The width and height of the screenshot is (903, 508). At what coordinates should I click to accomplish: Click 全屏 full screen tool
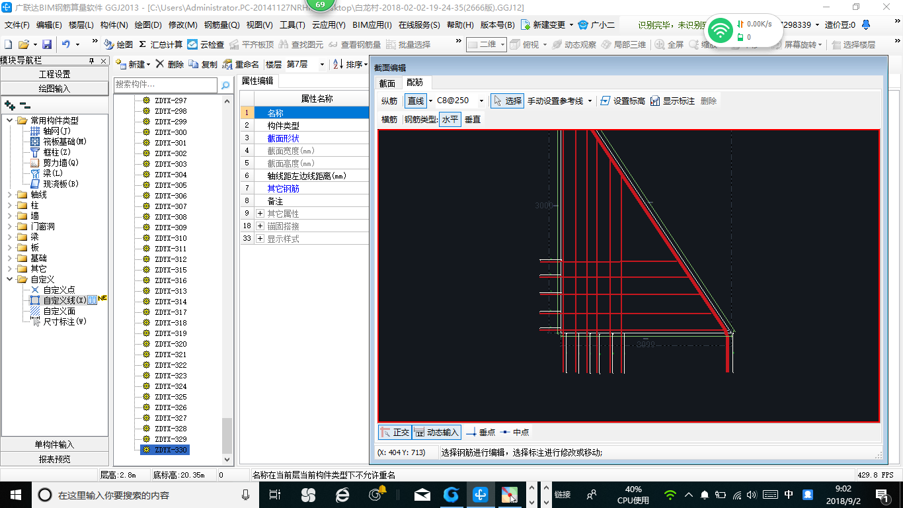pos(670,44)
